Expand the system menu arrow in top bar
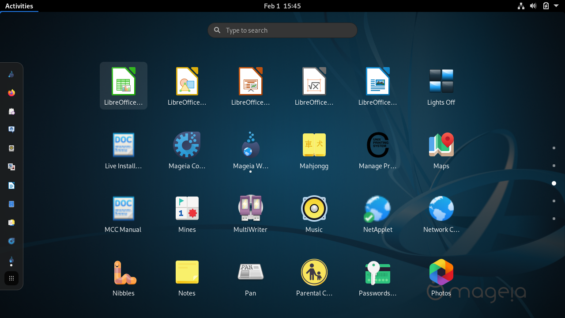The height and width of the screenshot is (318, 565). [x=556, y=6]
